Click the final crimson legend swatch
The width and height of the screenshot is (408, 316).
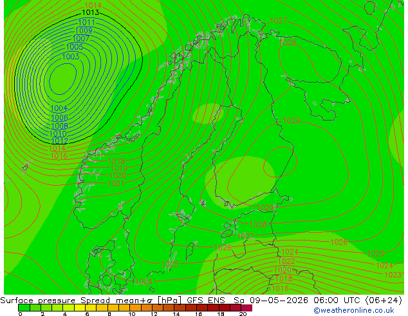[246, 308]
